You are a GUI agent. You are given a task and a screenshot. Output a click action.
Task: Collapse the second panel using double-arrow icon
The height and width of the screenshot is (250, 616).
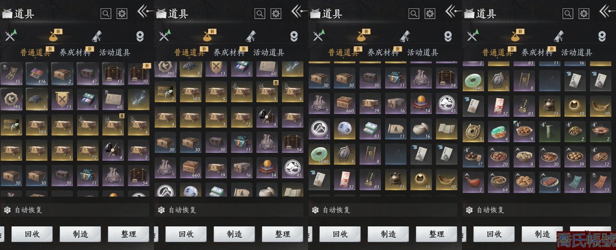299,11
